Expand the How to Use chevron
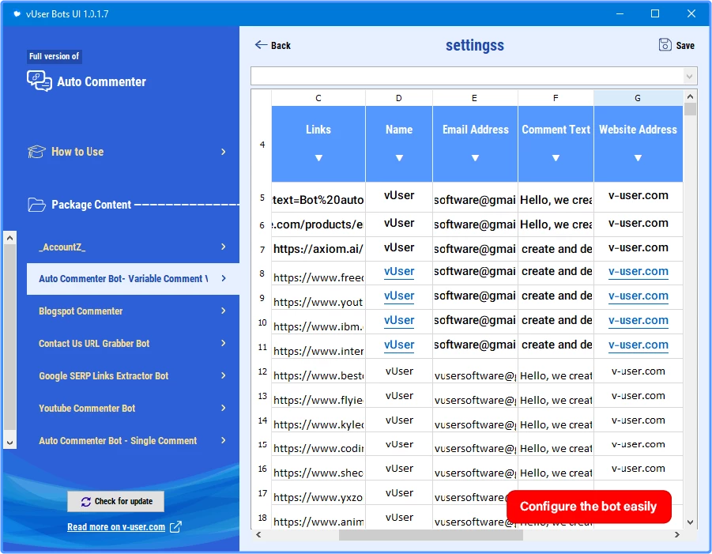This screenshot has height=554, width=712. (223, 152)
